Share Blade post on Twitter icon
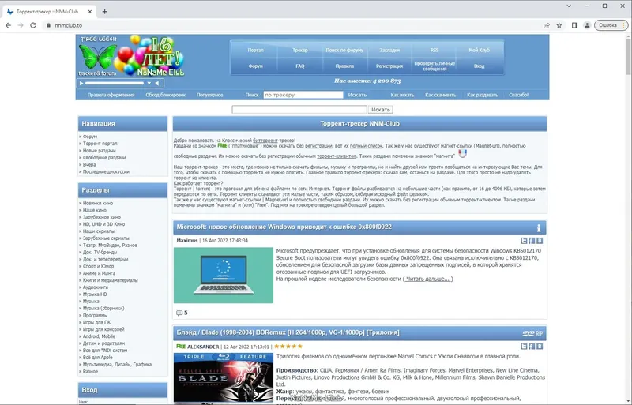632x405 pixels. 524,346
